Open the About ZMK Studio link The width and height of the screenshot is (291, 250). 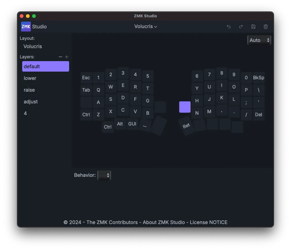[x=164, y=222]
